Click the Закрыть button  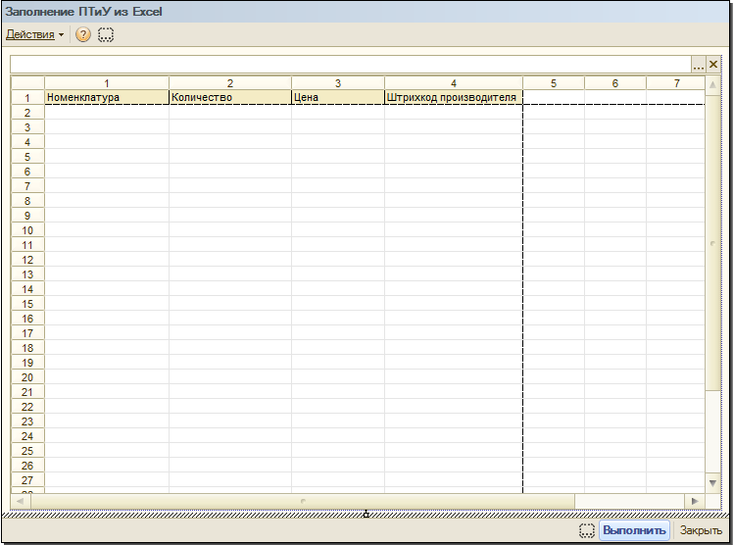(x=701, y=530)
